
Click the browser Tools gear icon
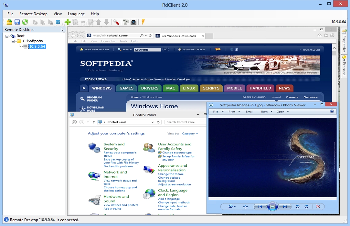click(332, 35)
